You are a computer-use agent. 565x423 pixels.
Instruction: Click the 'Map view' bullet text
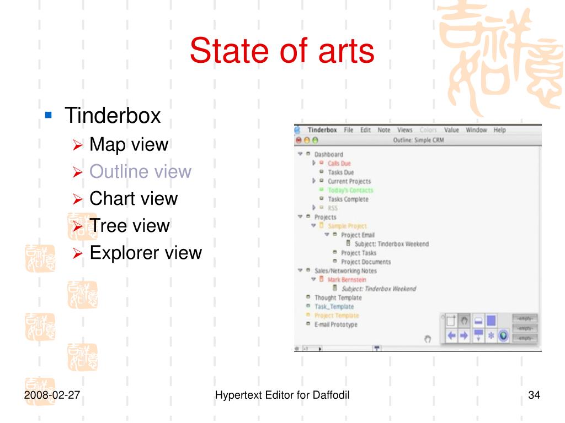(x=129, y=144)
